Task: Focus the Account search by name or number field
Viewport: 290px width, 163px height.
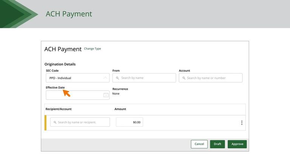Action: (x=210, y=78)
